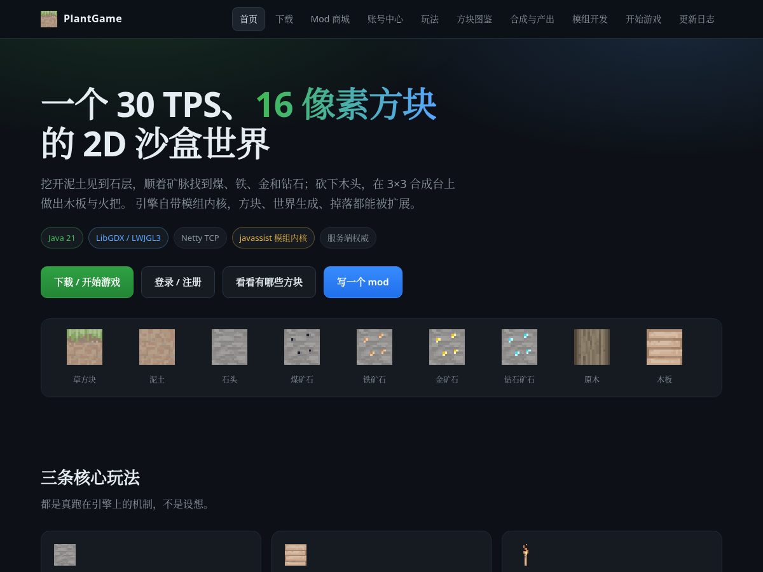Click the 泥土 dirt block icon
The image size is (763, 572).
point(157,347)
